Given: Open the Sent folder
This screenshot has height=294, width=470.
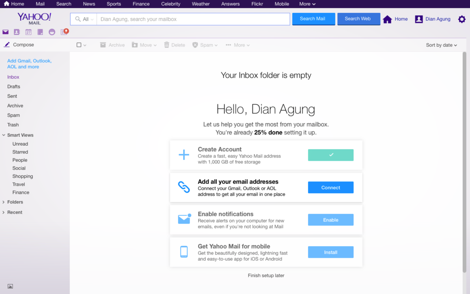Looking at the screenshot, I should (12, 96).
